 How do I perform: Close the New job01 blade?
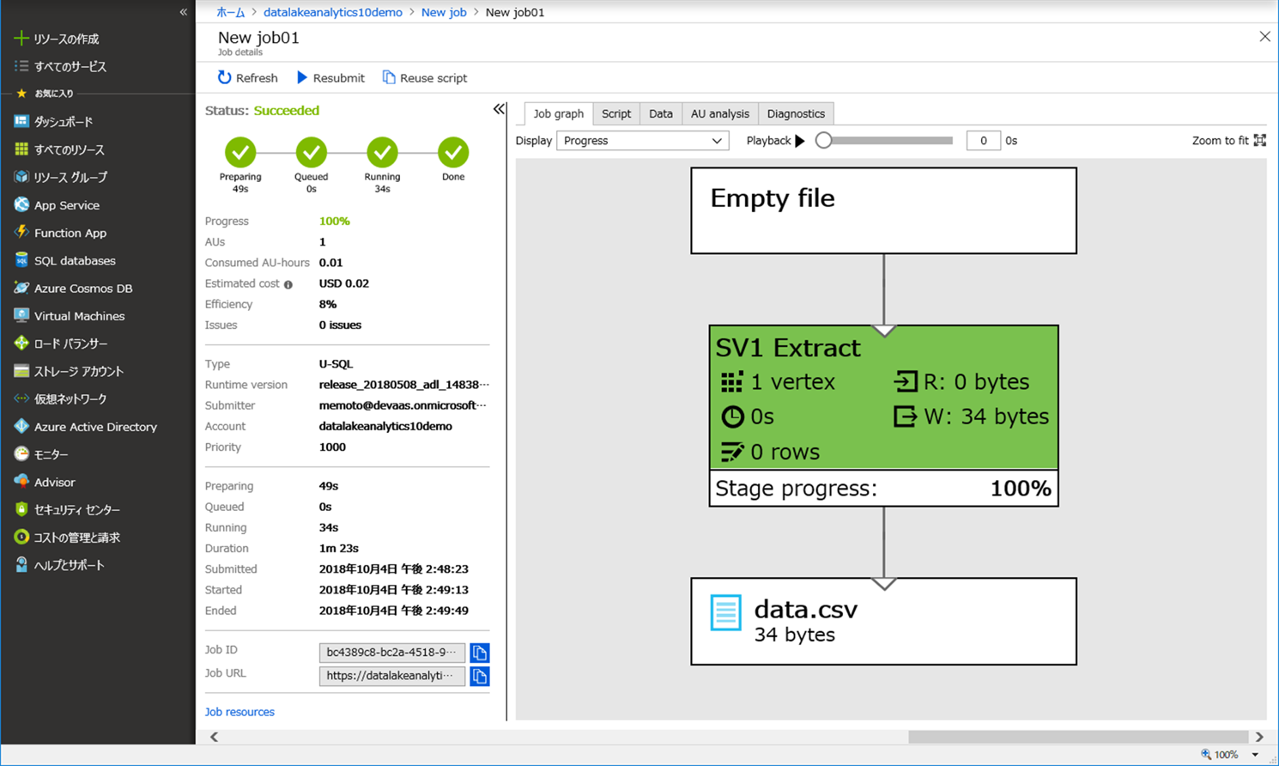click(1264, 36)
